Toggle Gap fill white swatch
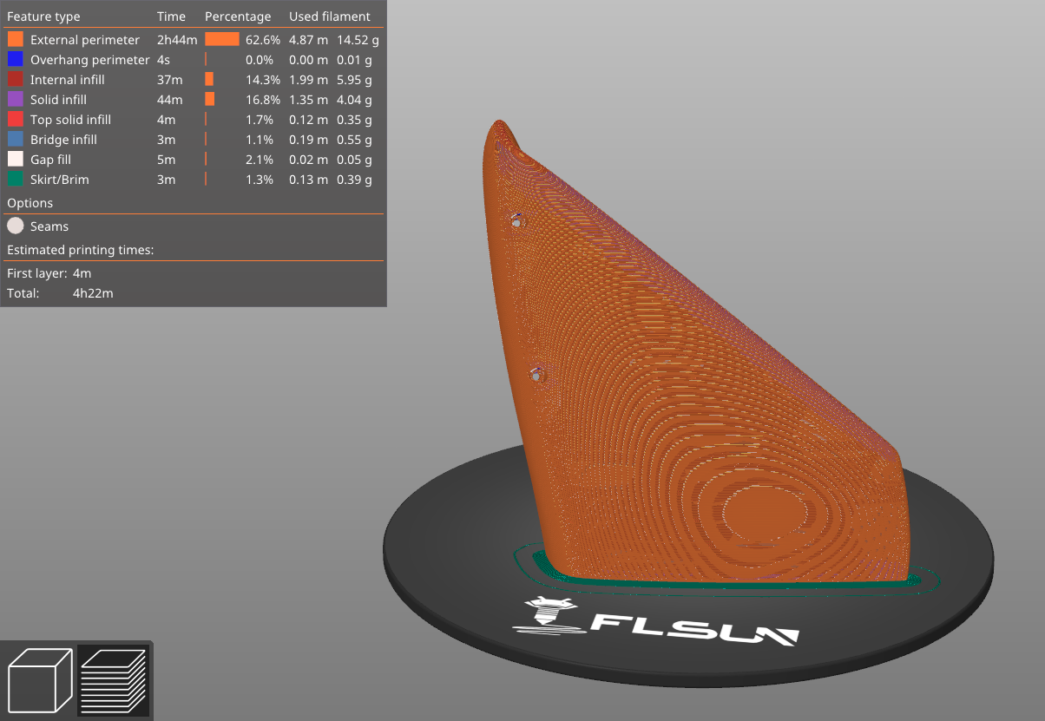The width and height of the screenshot is (1045, 721). 16,160
